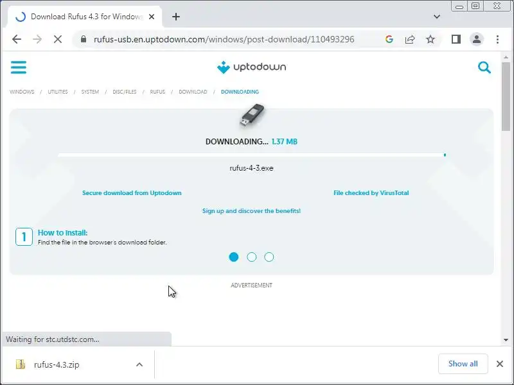Select the second carousel dot

coord(251,257)
